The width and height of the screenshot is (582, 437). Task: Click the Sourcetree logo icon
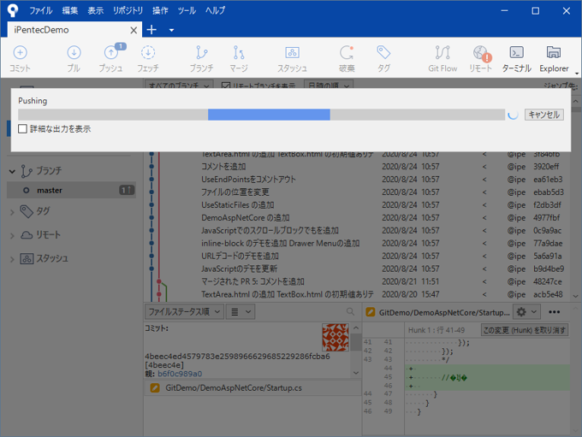coord(13,10)
